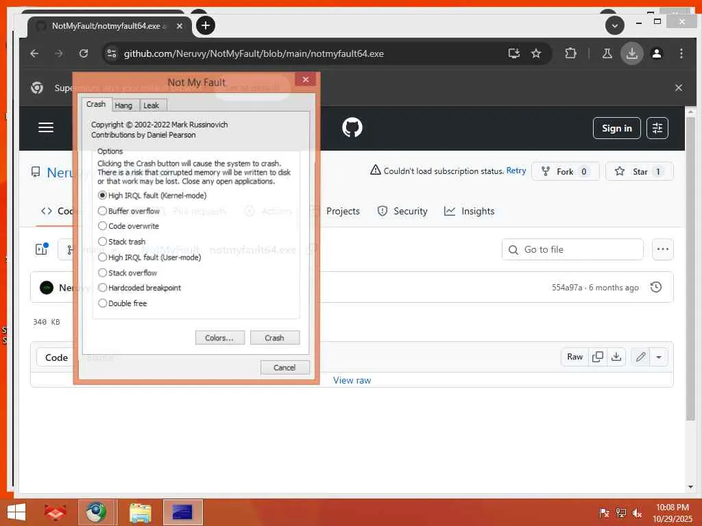Click the View raw link
Screen dimensions: 702x526
[352, 380]
